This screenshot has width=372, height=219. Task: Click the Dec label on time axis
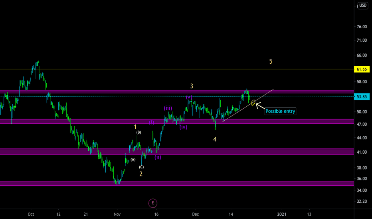(196, 214)
